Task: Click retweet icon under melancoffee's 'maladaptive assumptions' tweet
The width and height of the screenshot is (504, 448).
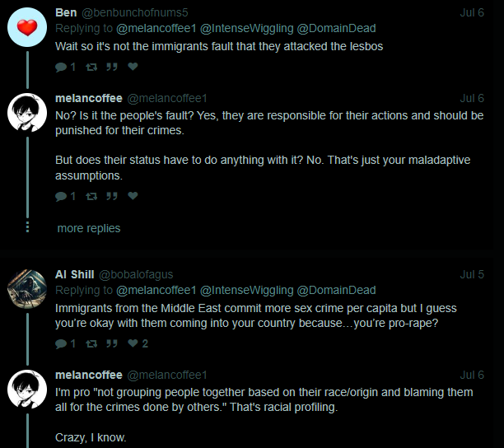Action: coord(92,196)
